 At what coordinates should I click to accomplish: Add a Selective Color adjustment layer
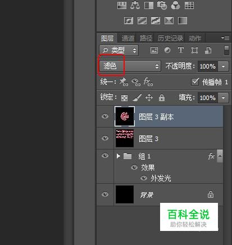pyautogui.click(x=169, y=20)
